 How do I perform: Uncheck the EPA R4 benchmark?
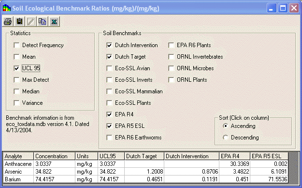pyautogui.click(x=109, y=114)
